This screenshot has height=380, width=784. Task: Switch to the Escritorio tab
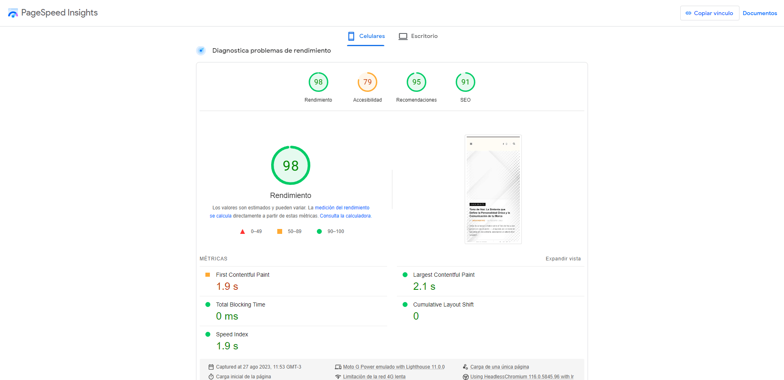pyautogui.click(x=418, y=36)
